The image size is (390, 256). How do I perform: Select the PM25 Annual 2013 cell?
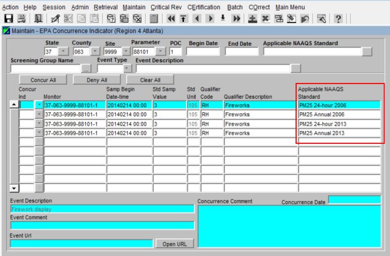(x=339, y=133)
